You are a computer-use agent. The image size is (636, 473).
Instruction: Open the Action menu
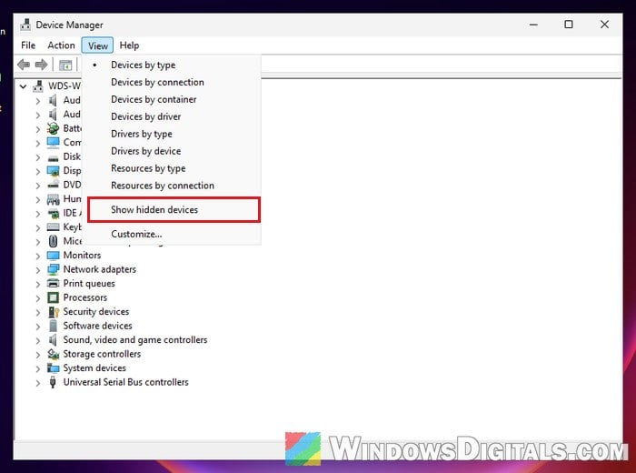(x=61, y=45)
